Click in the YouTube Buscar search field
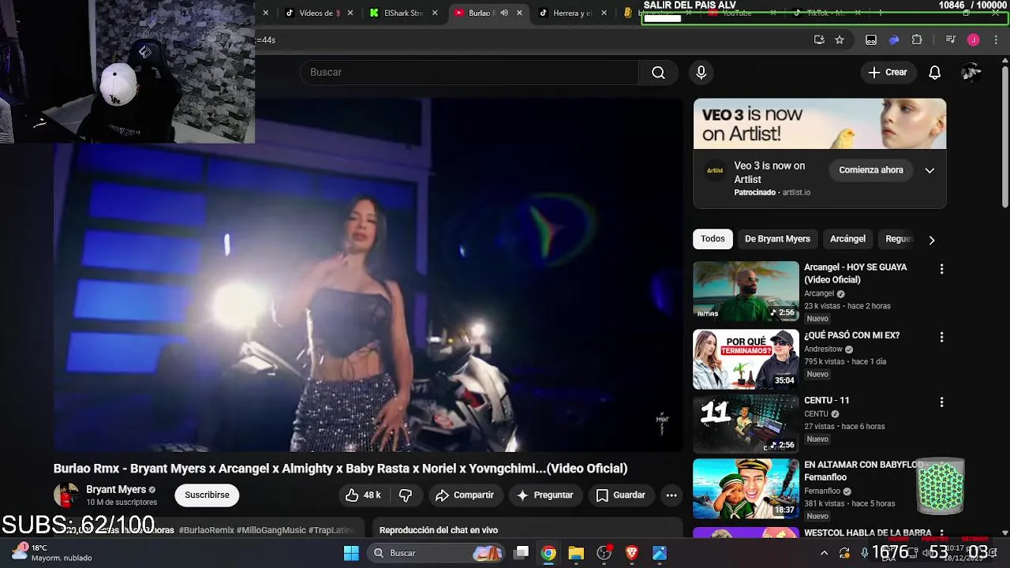The height and width of the screenshot is (568, 1010). coord(469,73)
